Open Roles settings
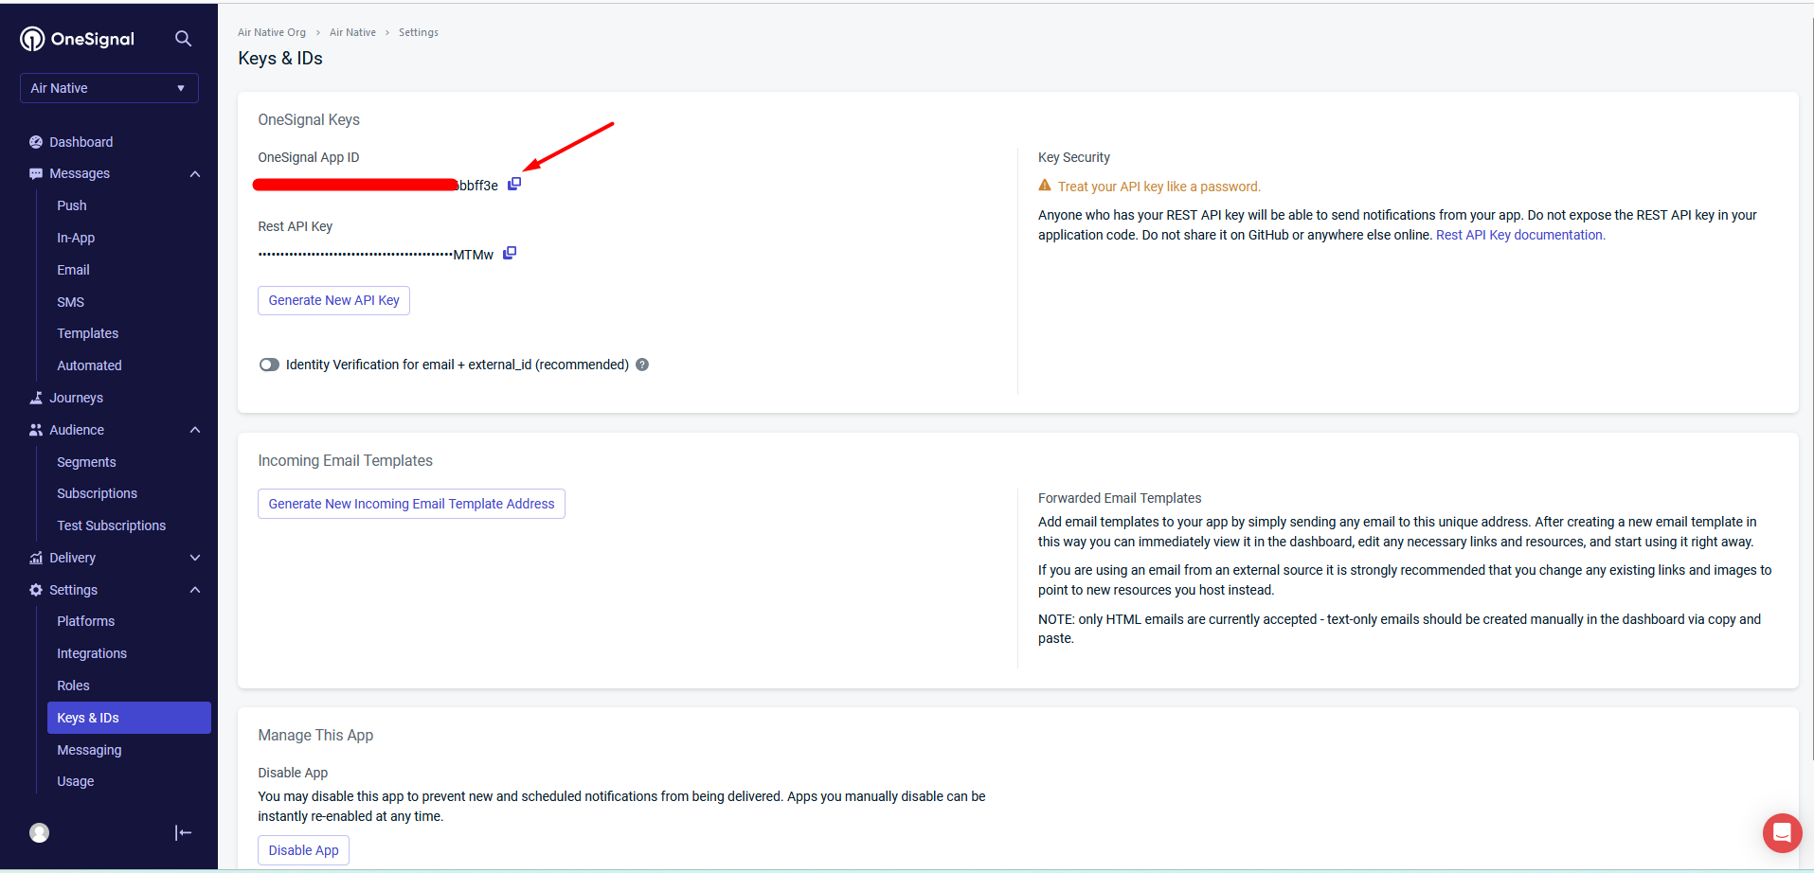The height and width of the screenshot is (873, 1814). (x=73, y=686)
